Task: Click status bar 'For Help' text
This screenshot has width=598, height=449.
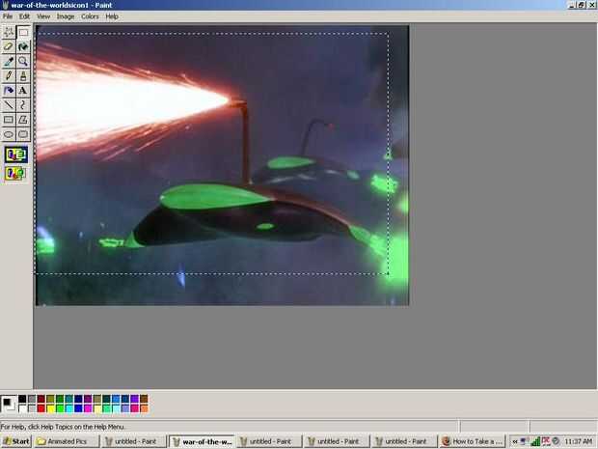Action: (62, 427)
